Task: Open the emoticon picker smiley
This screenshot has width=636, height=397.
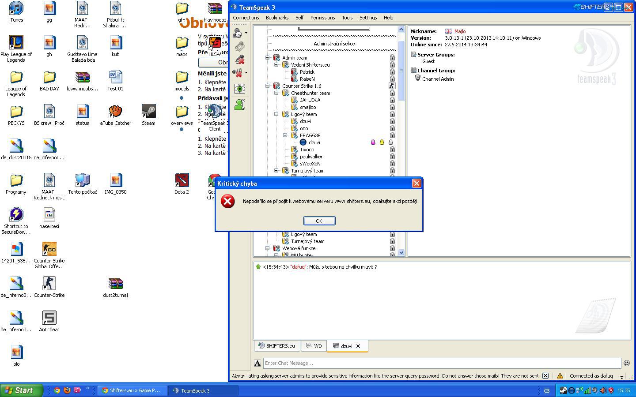Action: tap(626, 363)
